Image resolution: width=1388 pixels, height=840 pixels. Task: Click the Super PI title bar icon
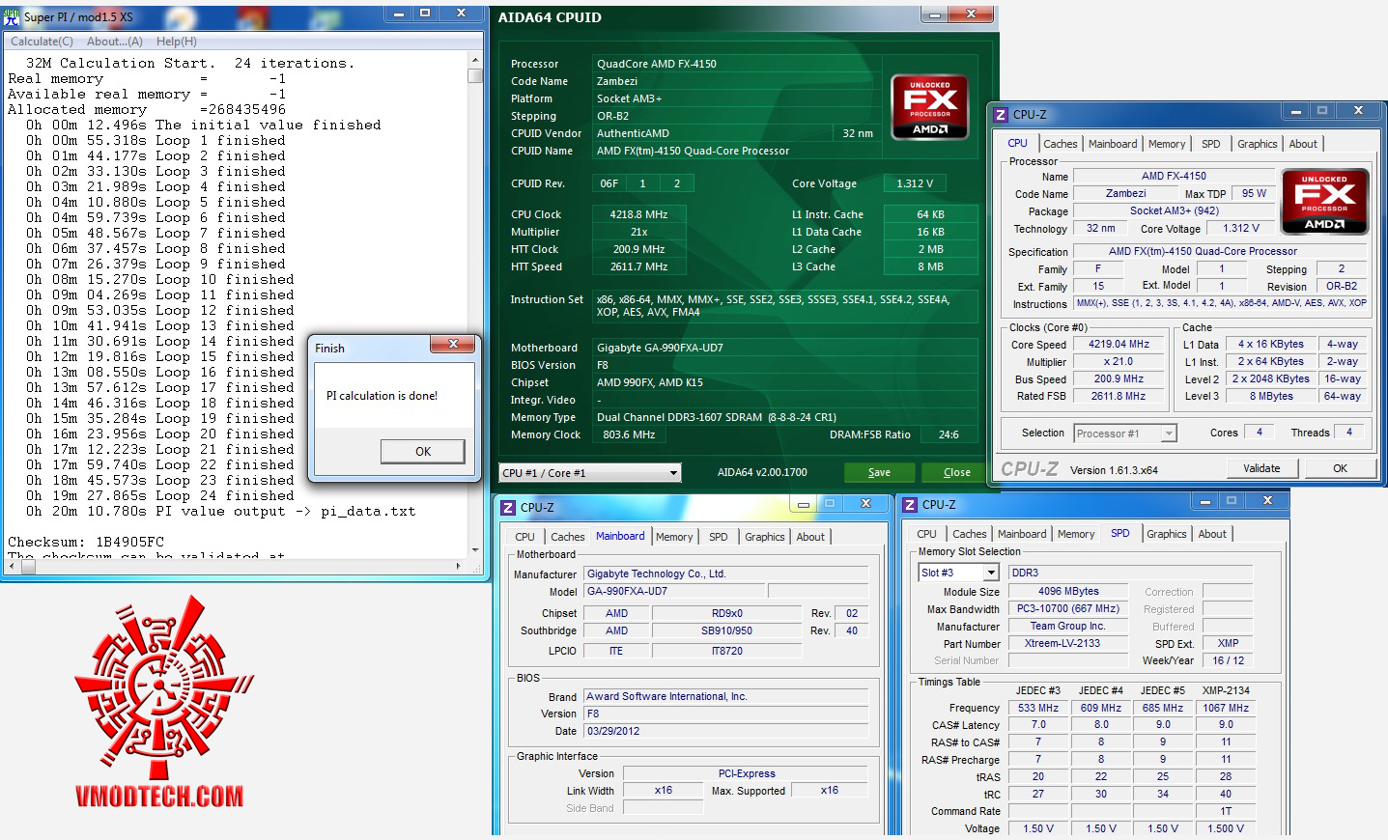coord(12,16)
